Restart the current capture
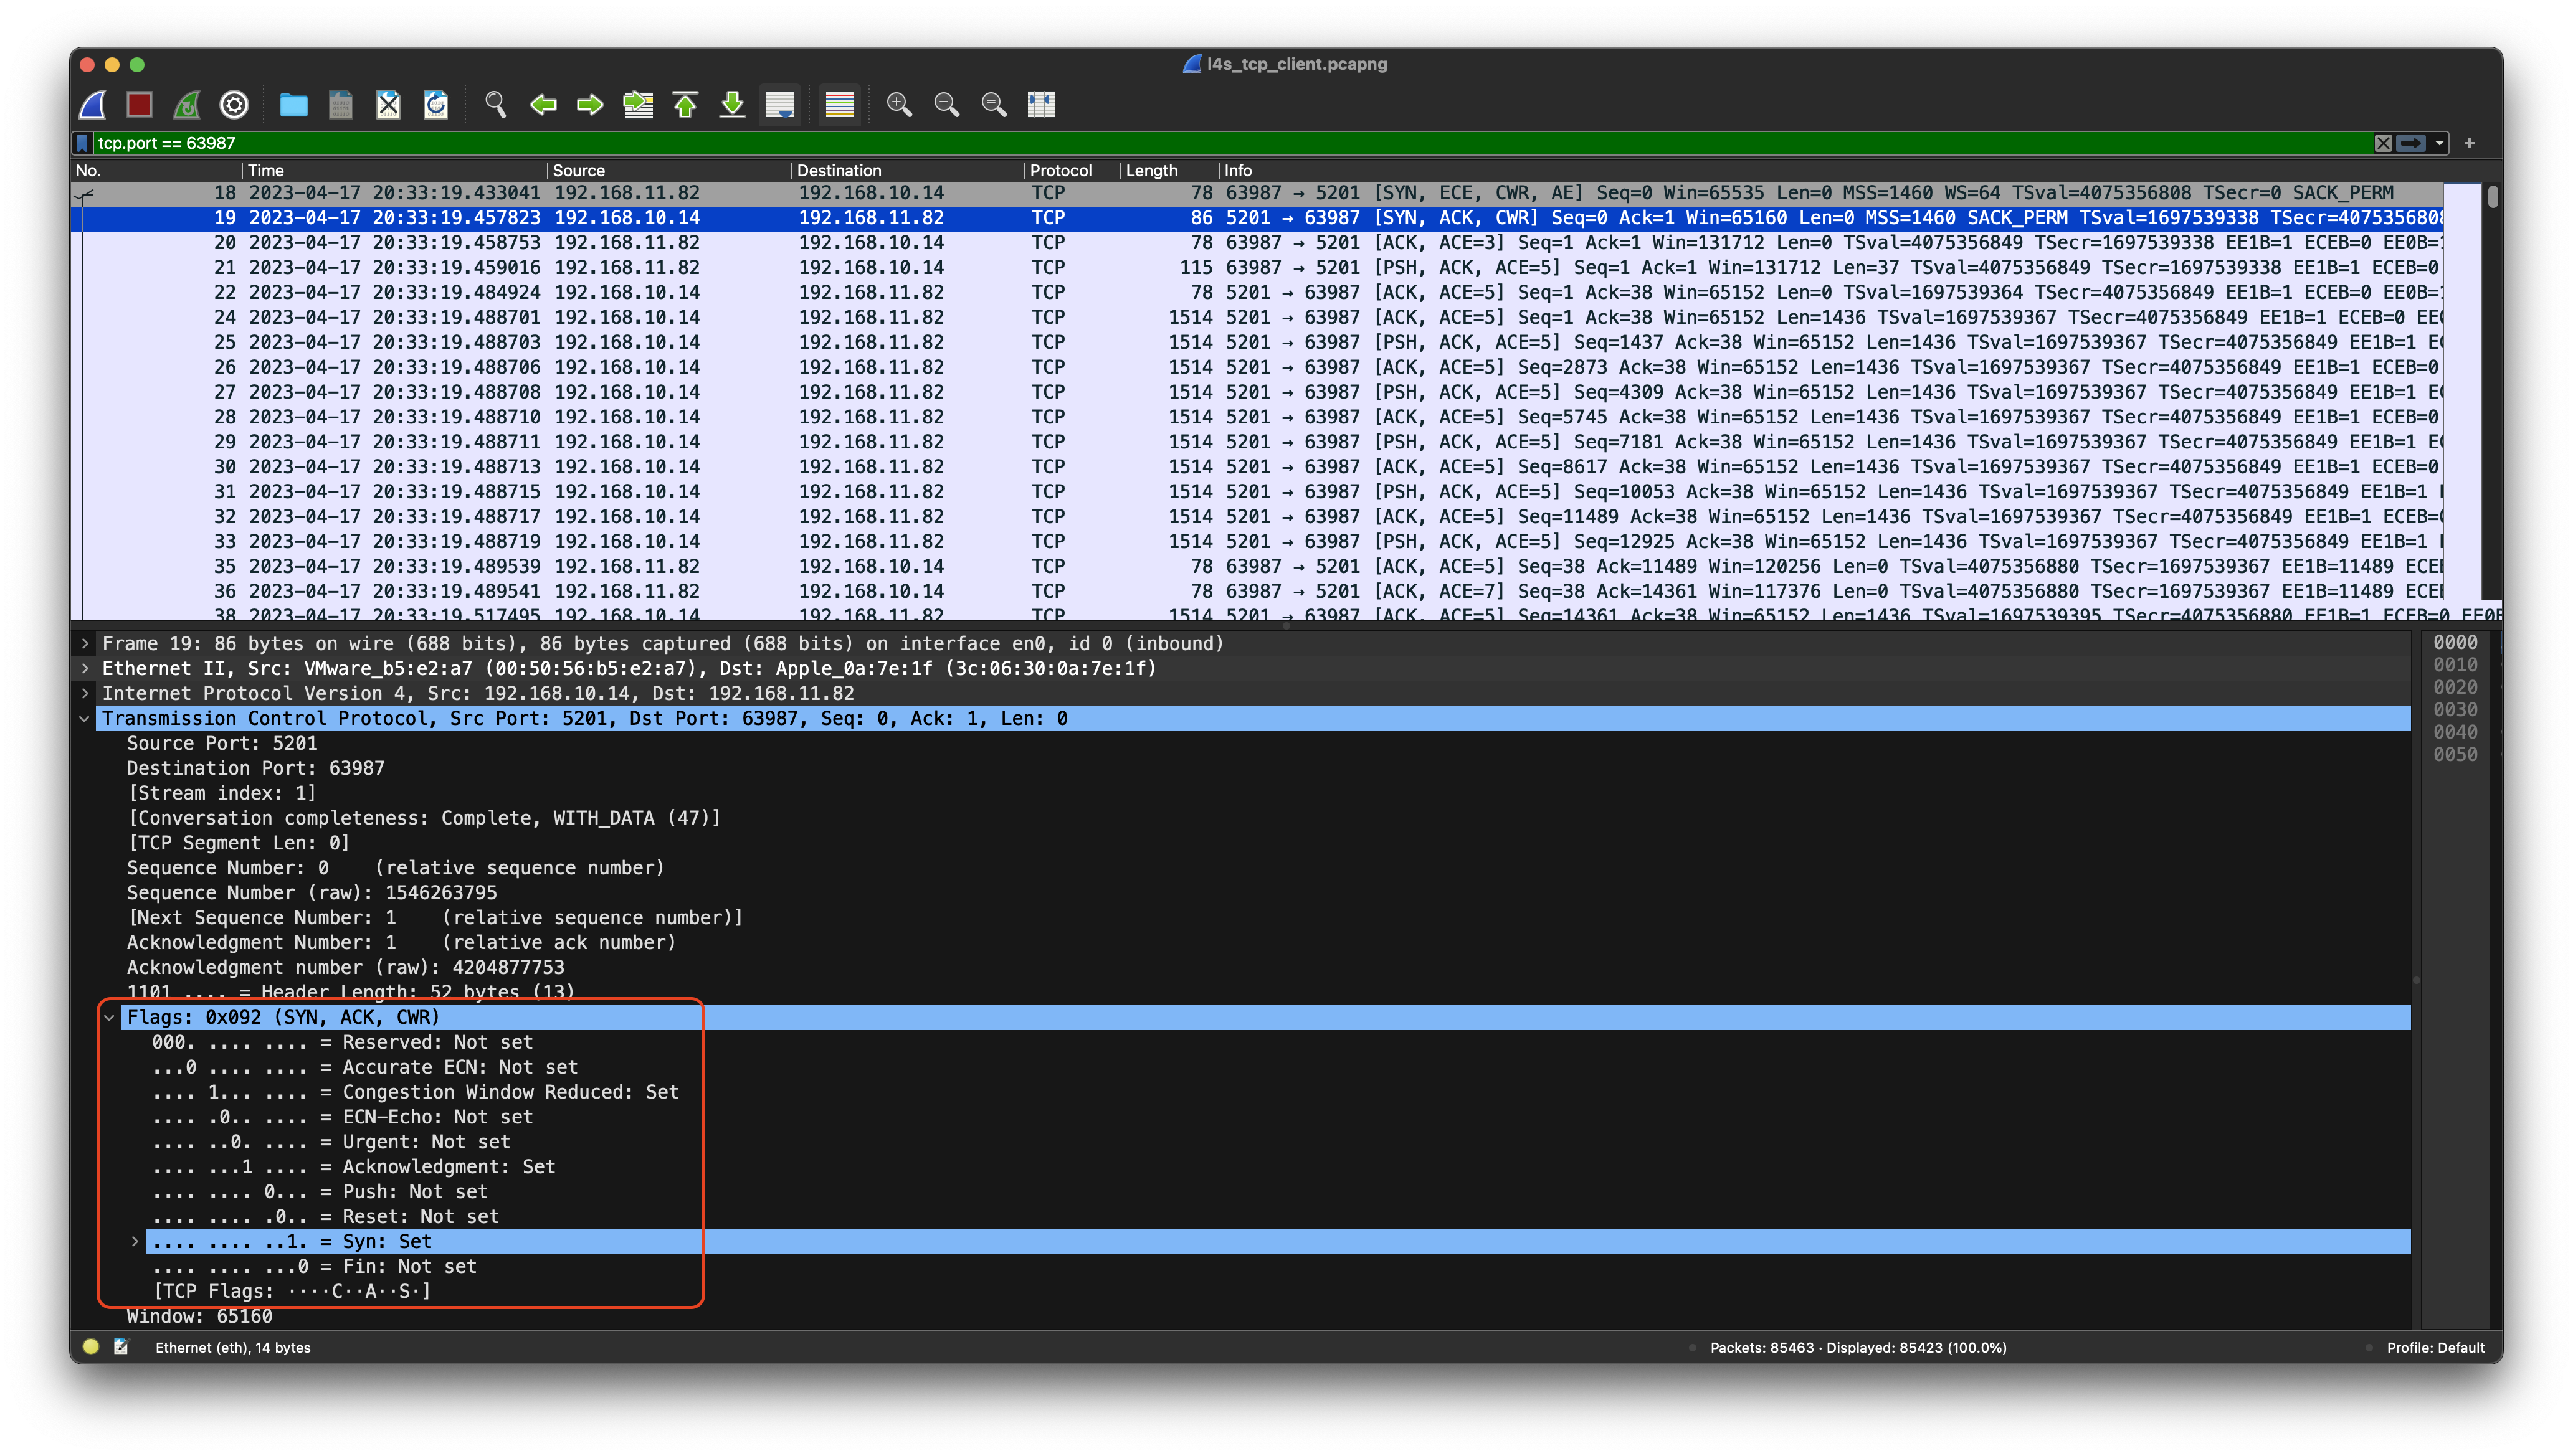The width and height of the screenshot is (2573, 1456). coord(187,104)
